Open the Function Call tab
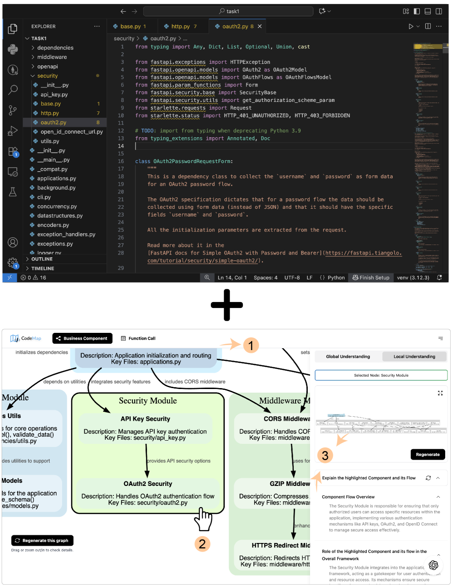The height and width of the screenshot is (586, 452). (138, 338)
